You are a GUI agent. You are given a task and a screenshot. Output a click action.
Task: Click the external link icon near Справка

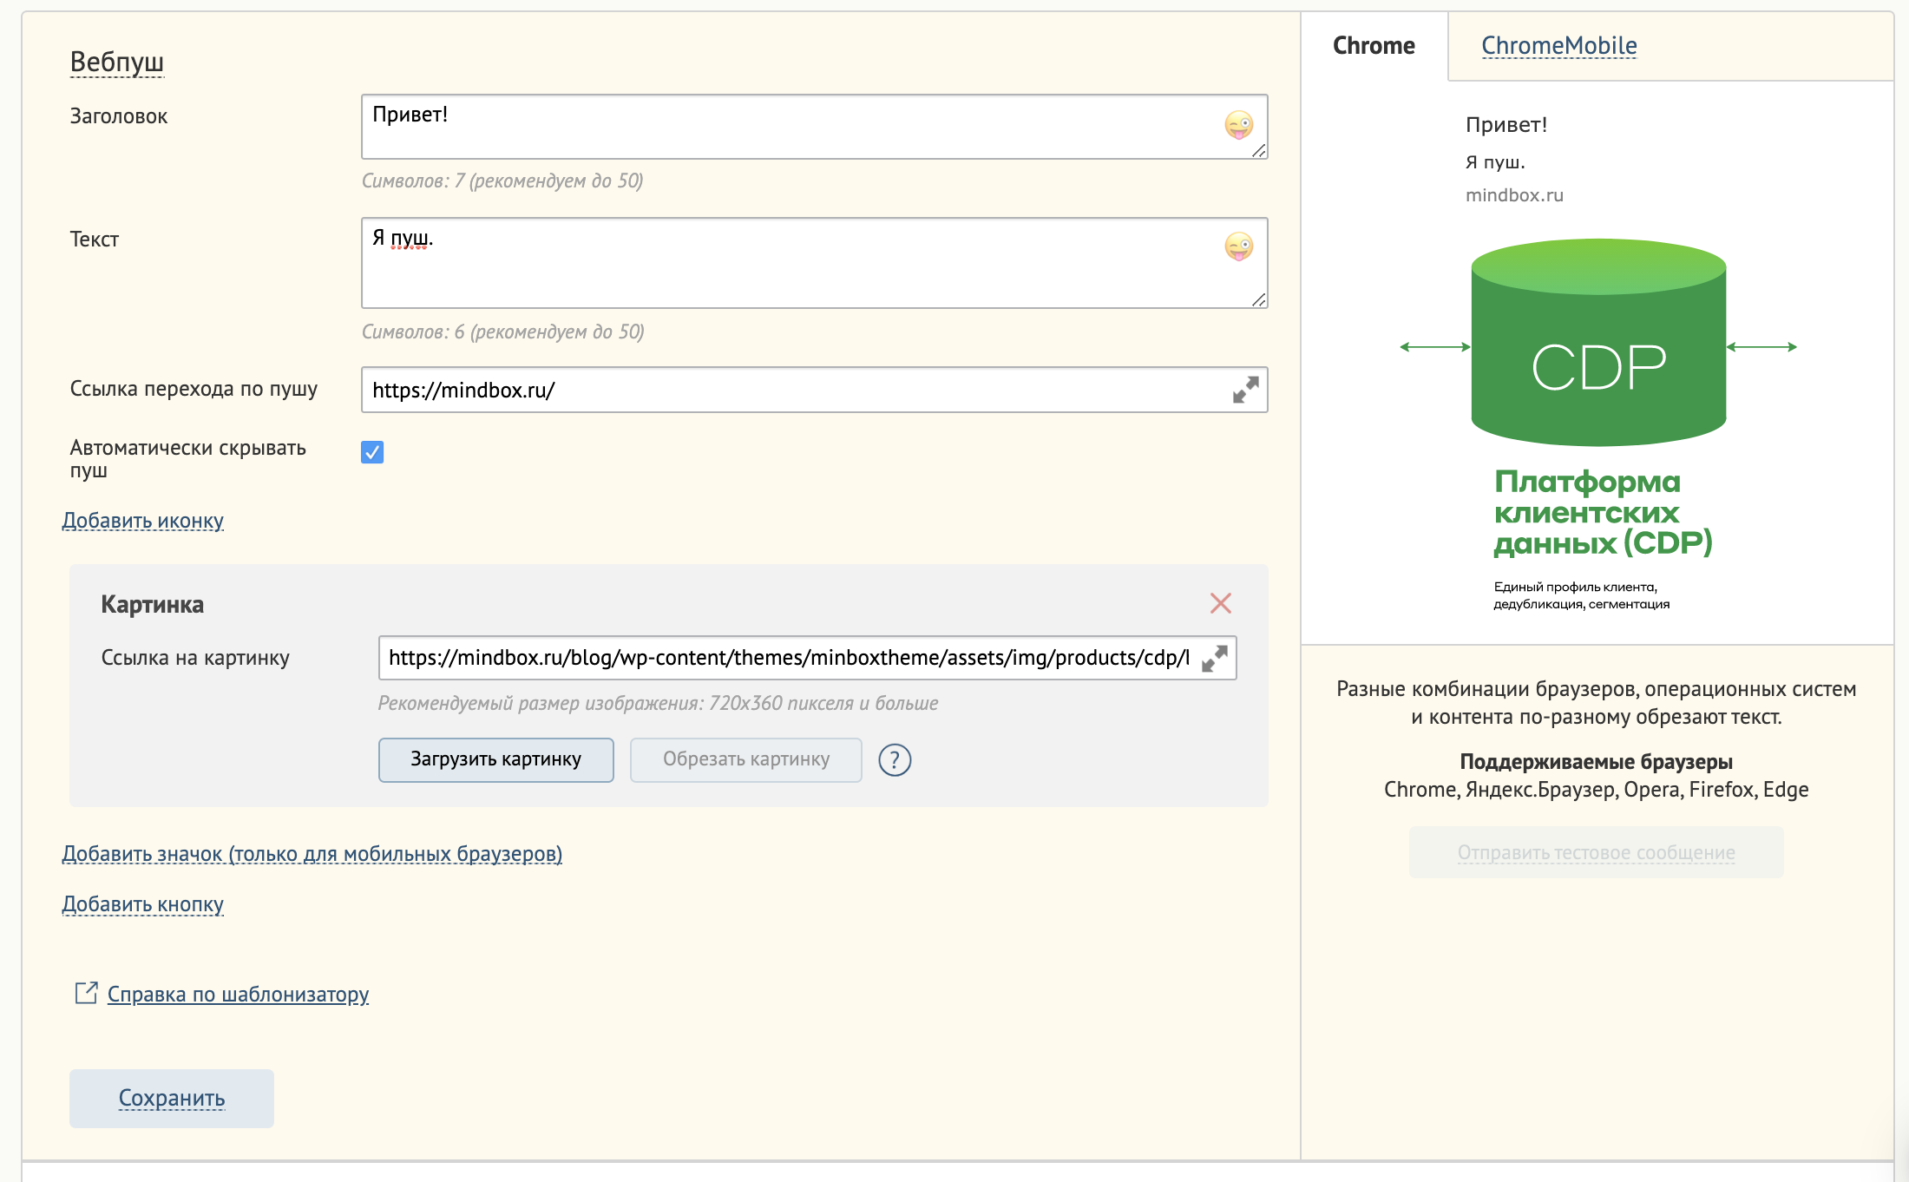84,994
